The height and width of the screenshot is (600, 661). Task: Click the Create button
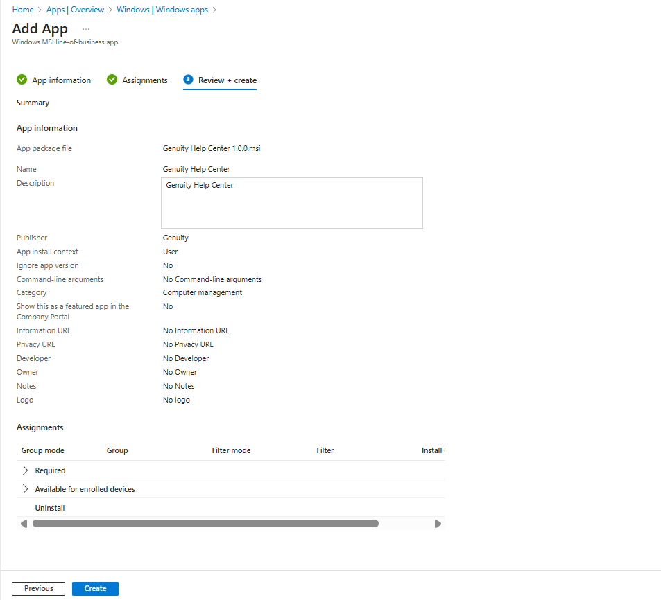tap(95, 589)
